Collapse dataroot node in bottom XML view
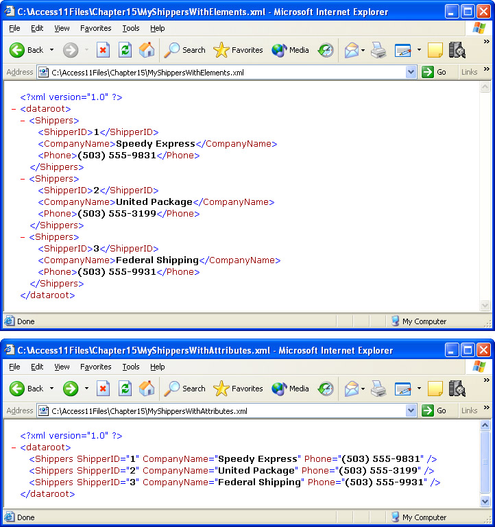 [x=14, y=448]
